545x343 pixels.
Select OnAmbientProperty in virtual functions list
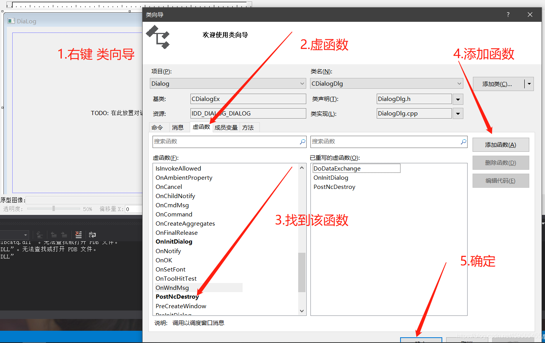click(x=184, y=177)
